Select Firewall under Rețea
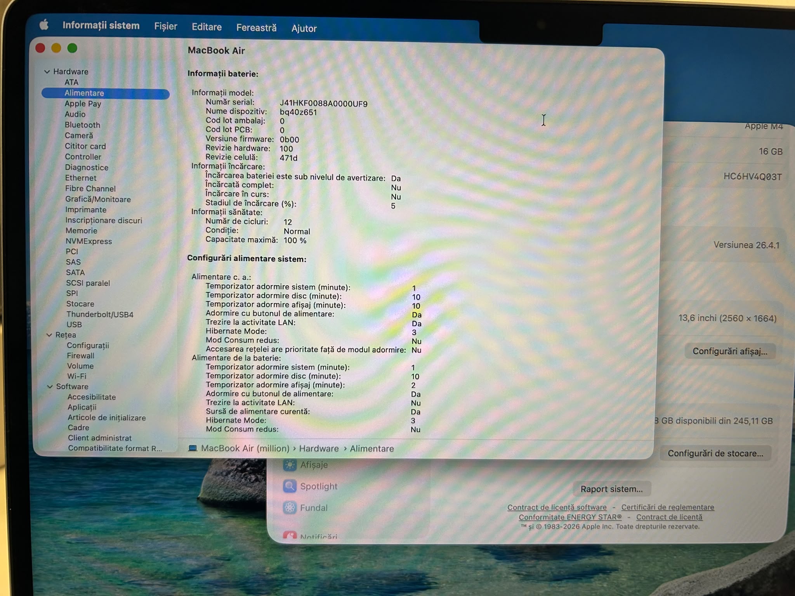The image size is (795, 596). pos(80,355)
